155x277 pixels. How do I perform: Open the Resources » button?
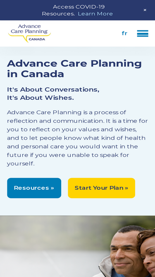coord(34,188)
